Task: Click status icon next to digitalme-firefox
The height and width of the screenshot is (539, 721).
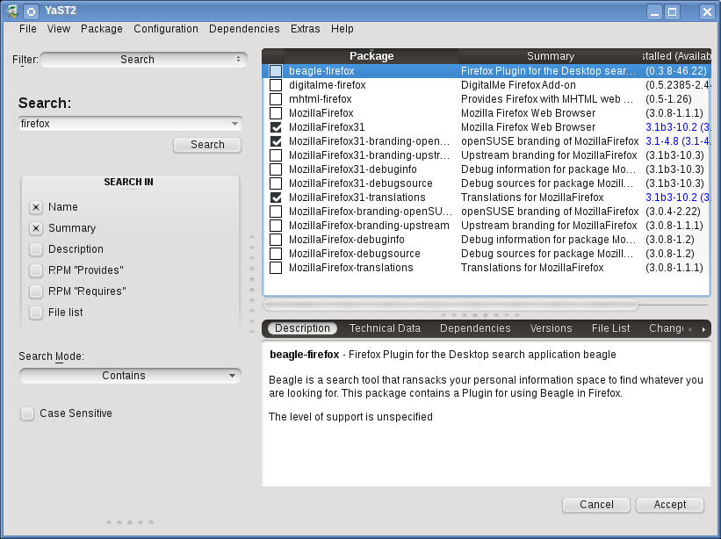Action: pyautogui.click(x=276, y=85)
